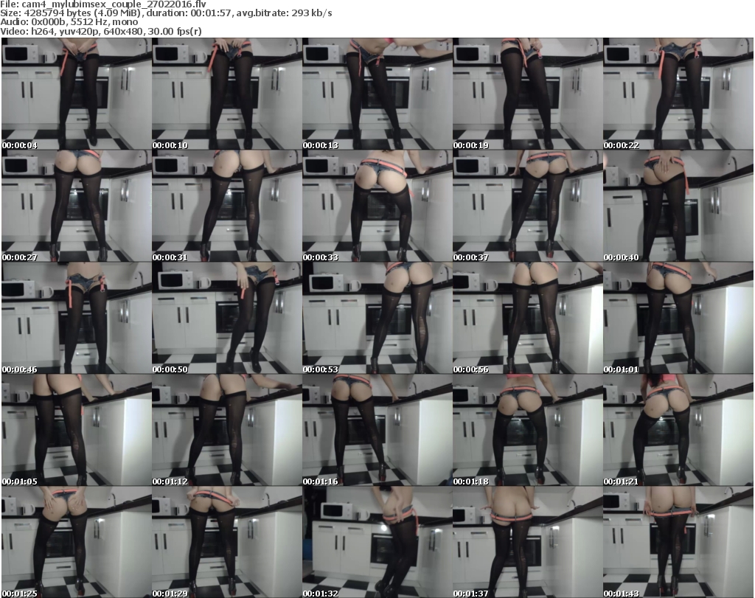755x598 pixels.
Task: Open the thumbnail timestamped 00:00:04
Action: coord(76,94)
